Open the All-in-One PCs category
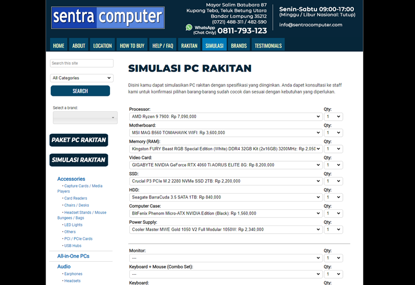Viewport: 415px width, 285px height. click(x=73, y=256)
